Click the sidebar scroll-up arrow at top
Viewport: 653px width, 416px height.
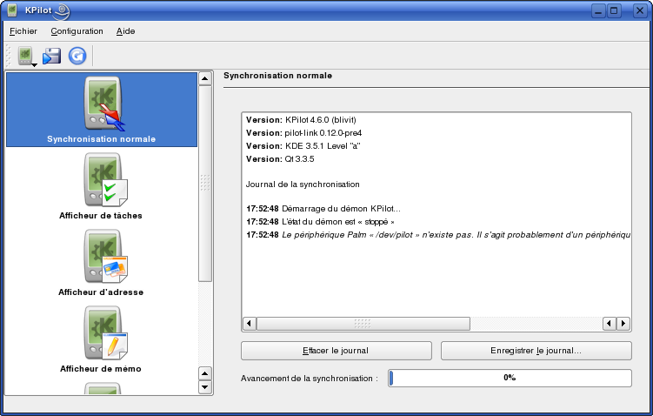pos(205,78)
